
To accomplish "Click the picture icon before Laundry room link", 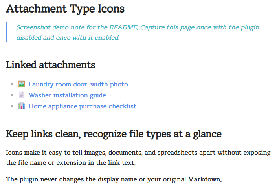I will pos(22,84).
